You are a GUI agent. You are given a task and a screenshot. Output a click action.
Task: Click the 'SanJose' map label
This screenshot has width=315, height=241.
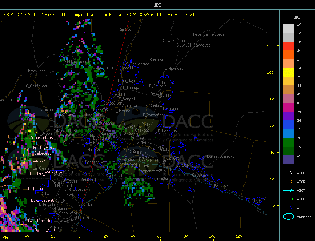tap(157, 60)
